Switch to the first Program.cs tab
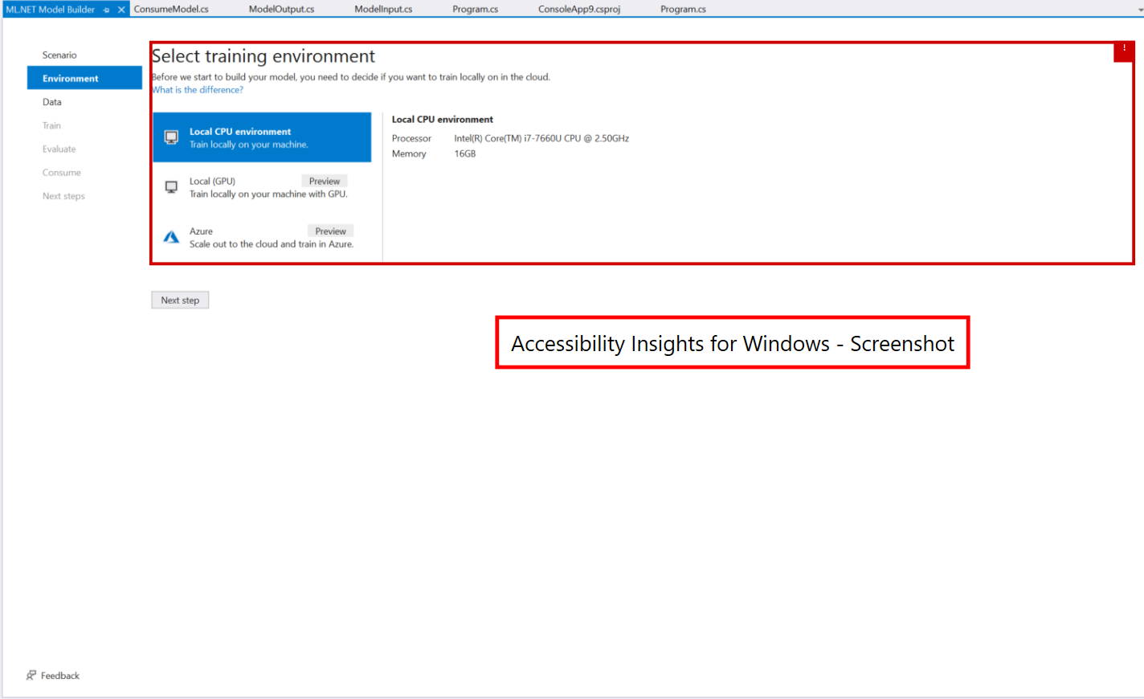This screenshot has height=699, width=1144. (x=475, y=9)
